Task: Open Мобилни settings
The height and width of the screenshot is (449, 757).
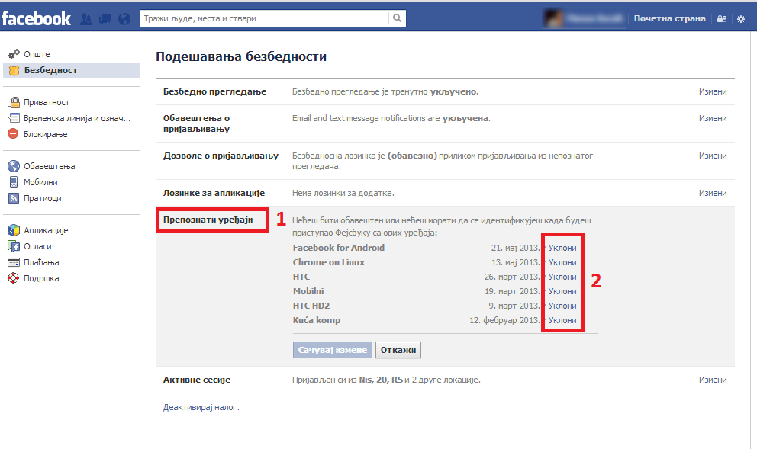Action: pos(41,182)
